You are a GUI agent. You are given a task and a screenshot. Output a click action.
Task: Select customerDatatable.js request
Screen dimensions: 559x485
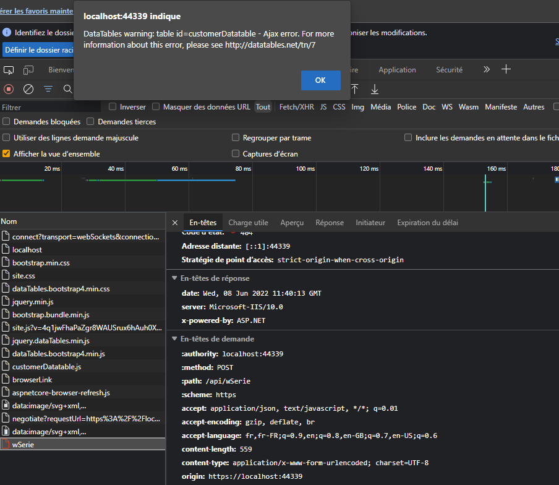pos(82,367)
